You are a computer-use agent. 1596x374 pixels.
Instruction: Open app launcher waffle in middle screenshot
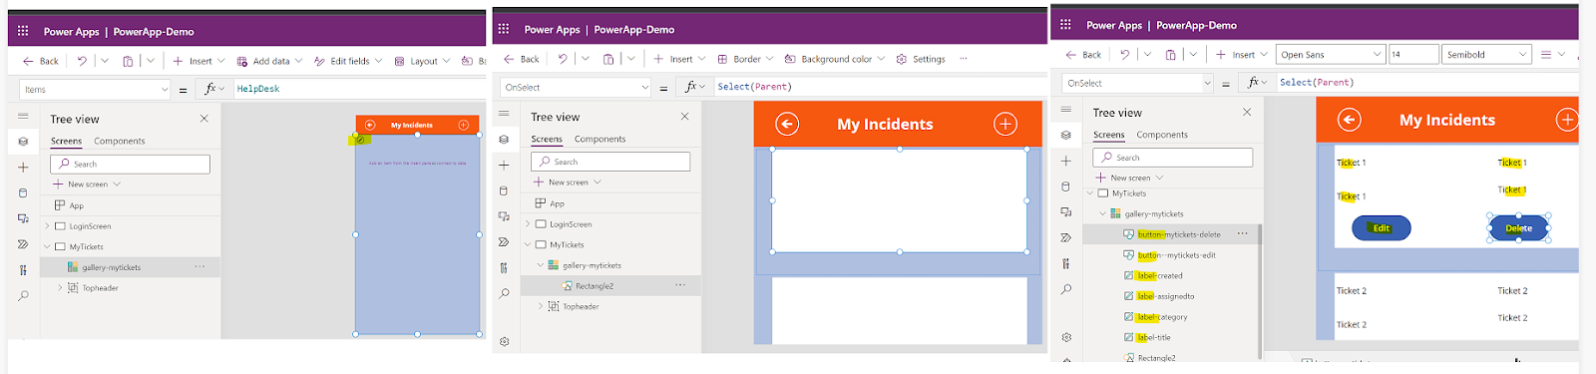(x=504, y=29)
